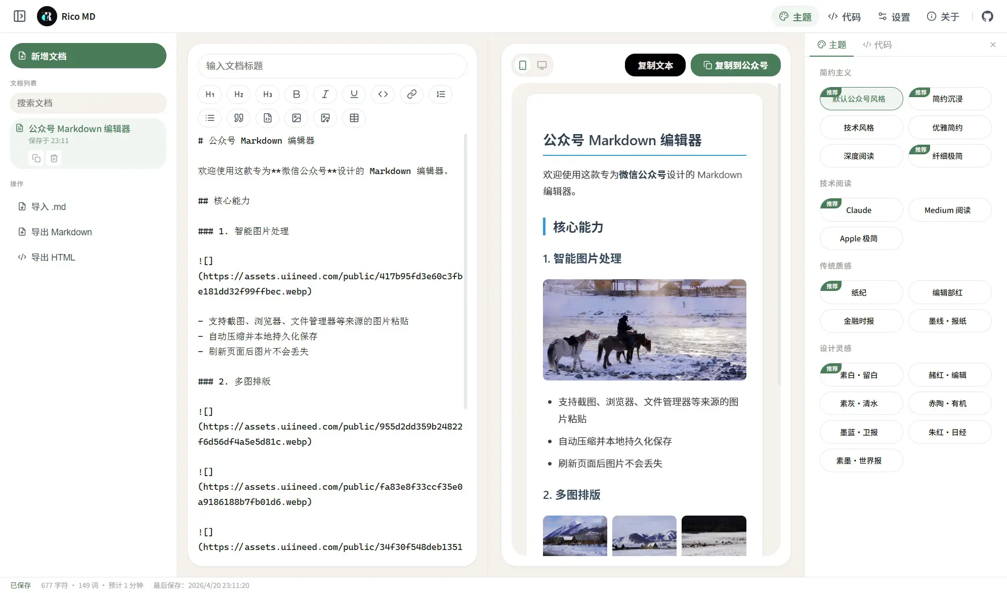
Task: Insert an ordered numbered list
Action: pyautogui.click(x=441, y=94)
